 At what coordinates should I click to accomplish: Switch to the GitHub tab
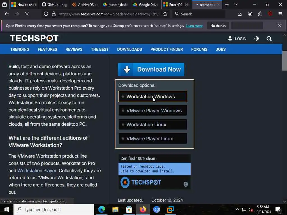click(55, 4)
